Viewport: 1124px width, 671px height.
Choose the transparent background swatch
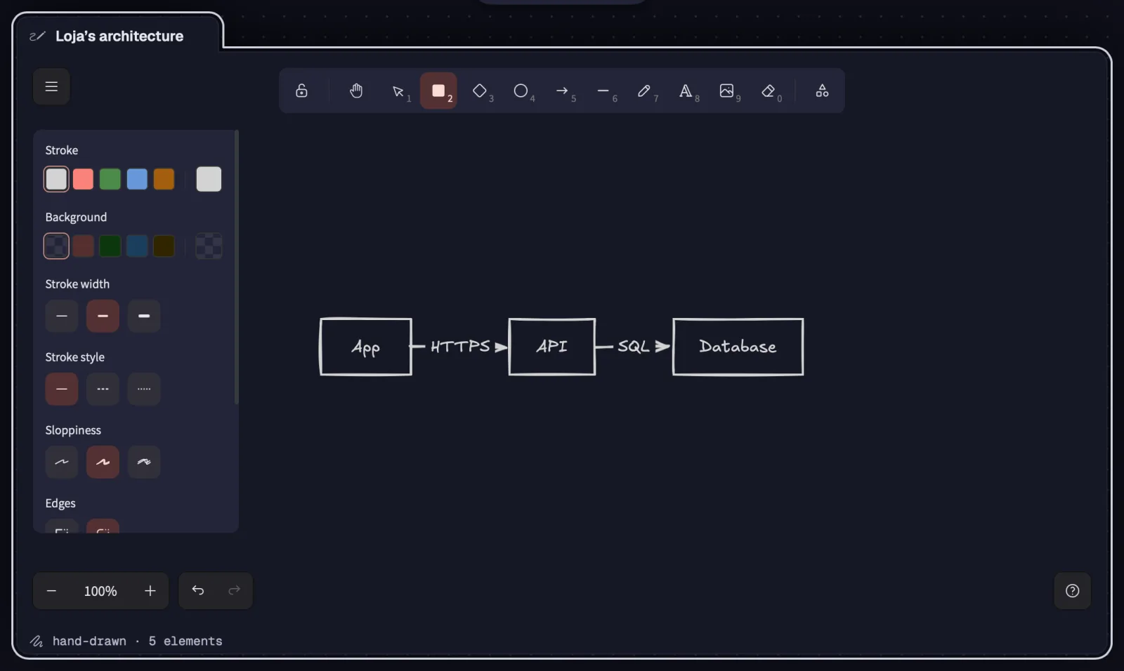[x=56, y=246]
